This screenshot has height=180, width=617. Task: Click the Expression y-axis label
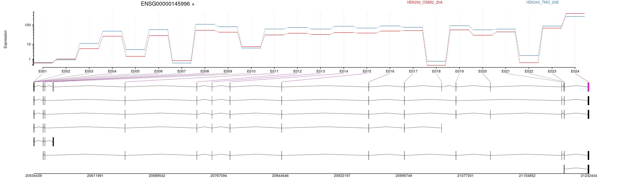coord(5,39)
